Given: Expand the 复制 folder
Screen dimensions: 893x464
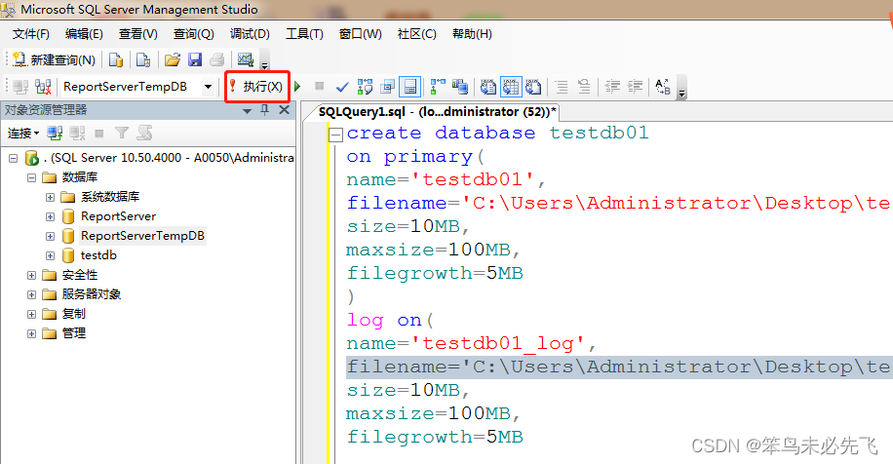Looking at the screenshot, I should pos(31,314).
